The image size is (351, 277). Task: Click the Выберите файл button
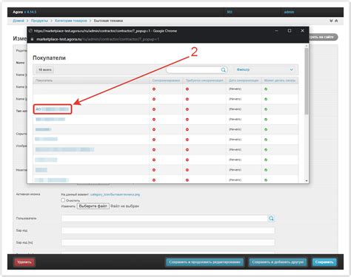click(93, 206)
